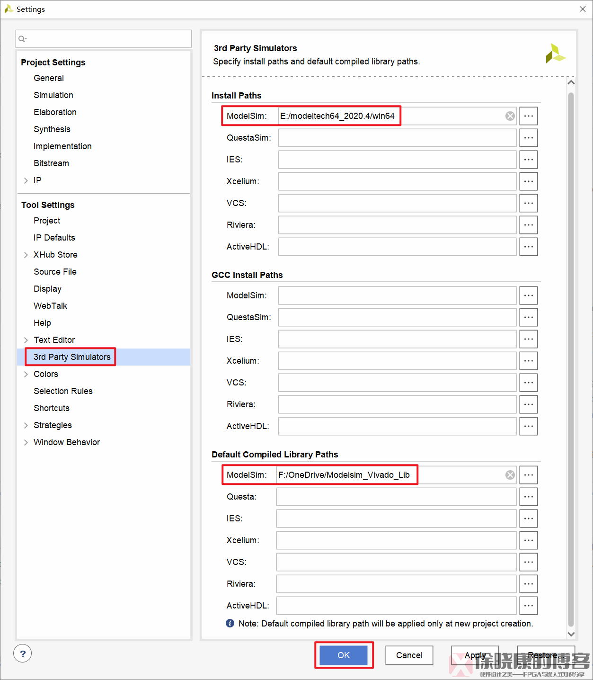Select 3rd Party Simulators in tree
The width and height of the screenshot is (593, 680).
click(72, 357)
